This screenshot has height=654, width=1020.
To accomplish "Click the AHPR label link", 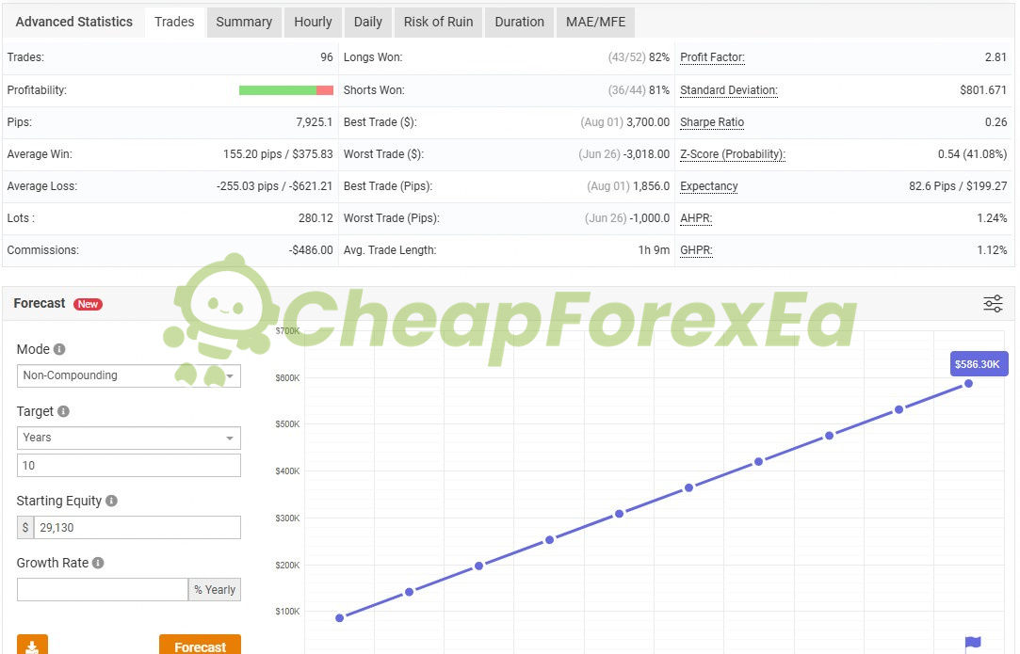I will [696, 217].
